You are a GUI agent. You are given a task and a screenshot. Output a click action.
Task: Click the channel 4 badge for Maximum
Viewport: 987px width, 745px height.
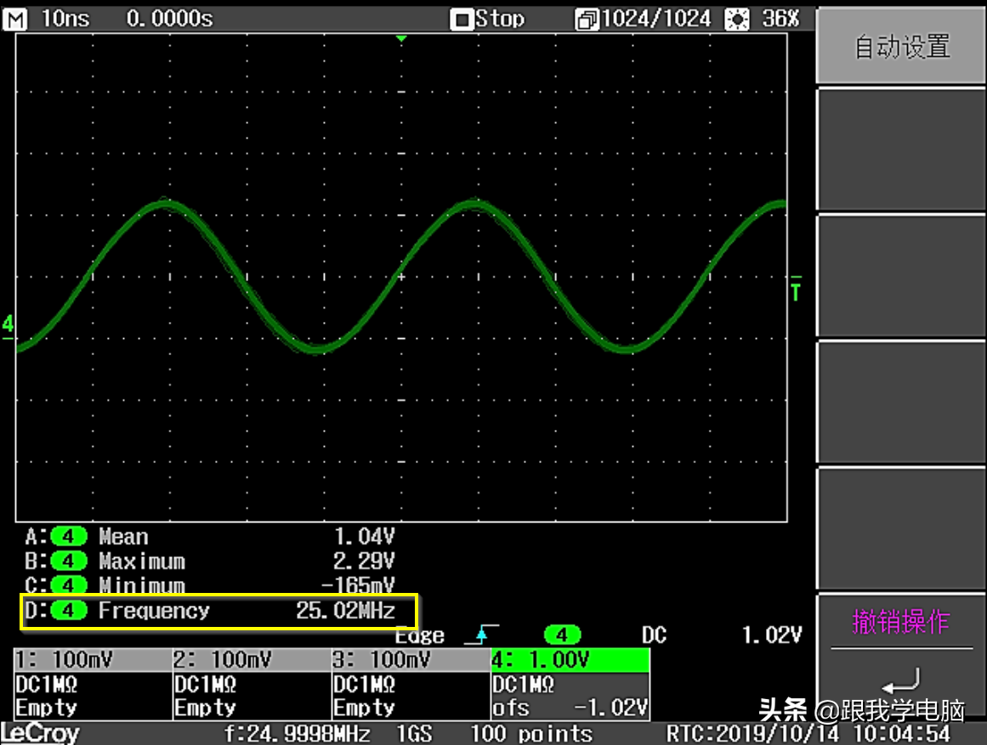pyautogui.click(x=69, y=561)
